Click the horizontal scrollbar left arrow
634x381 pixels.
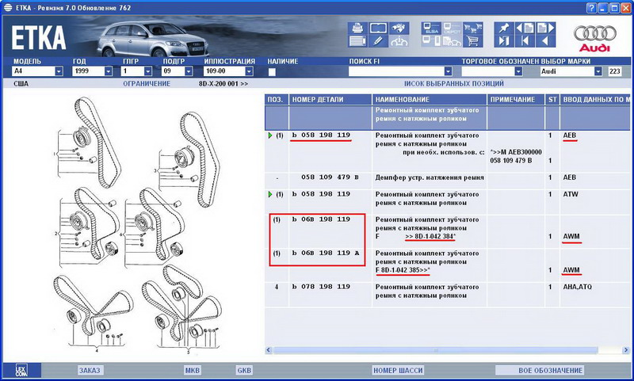269,350
